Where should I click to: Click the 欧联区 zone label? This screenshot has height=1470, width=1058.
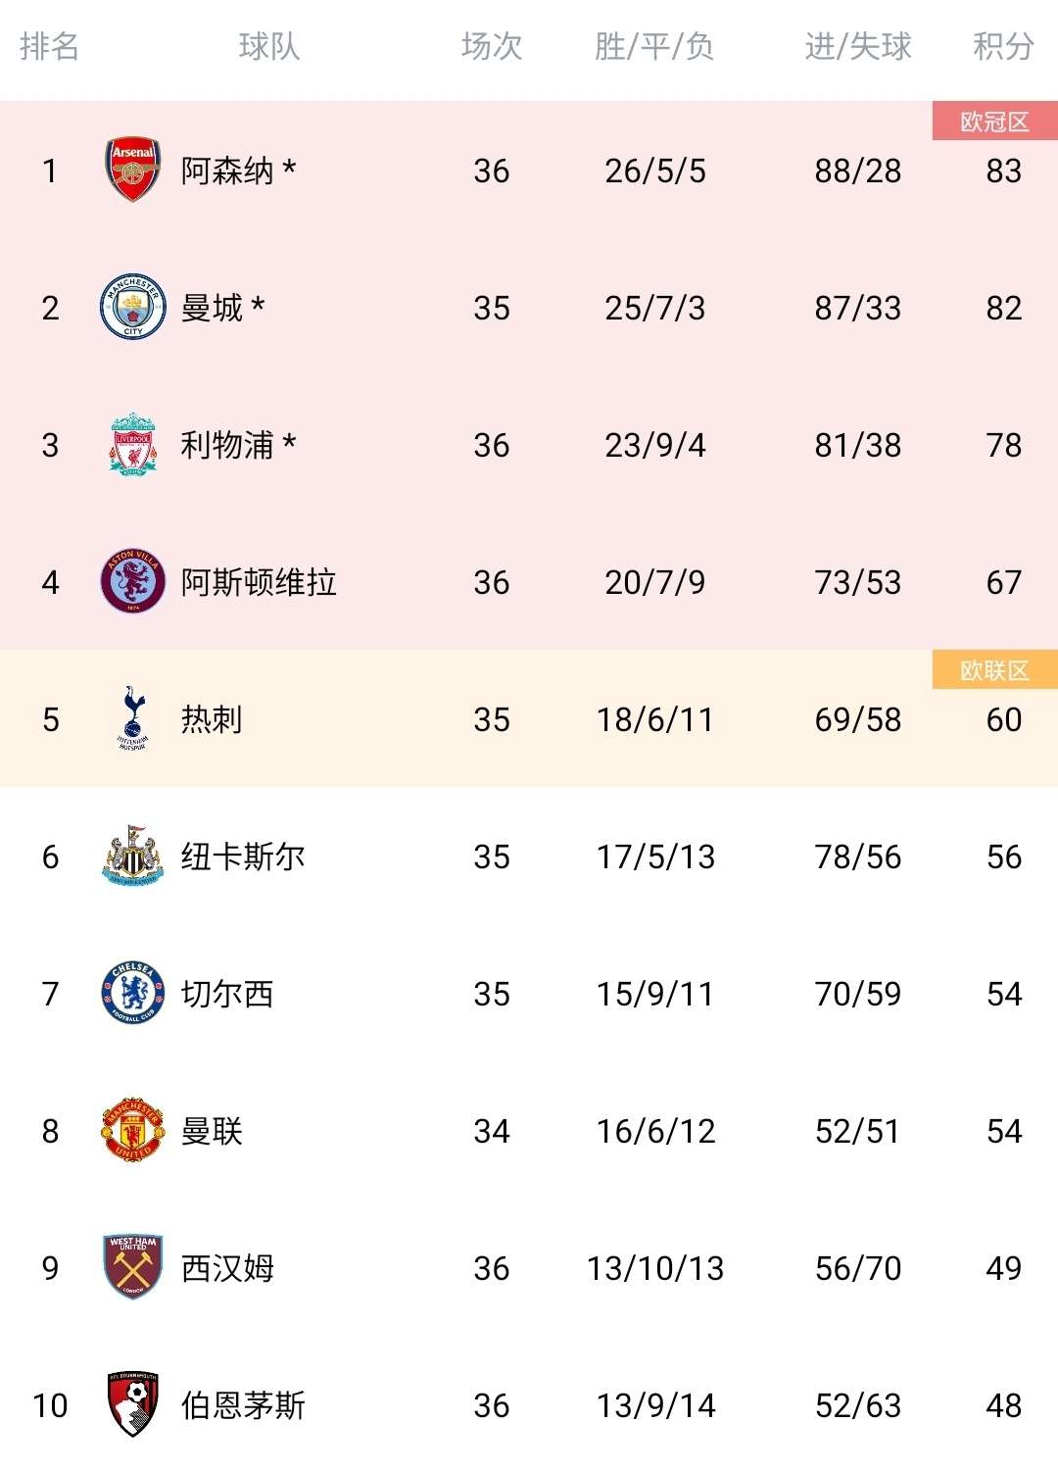point(994,670)
